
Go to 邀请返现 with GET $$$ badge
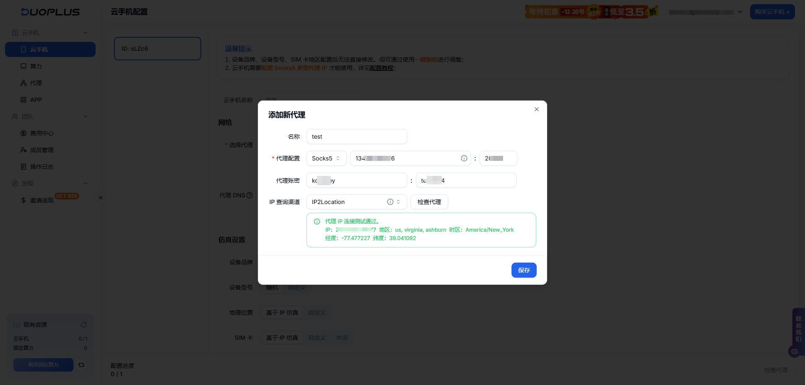tap(42, 200)
